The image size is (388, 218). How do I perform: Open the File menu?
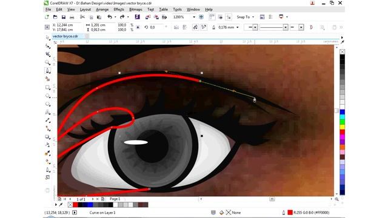[48, 10]
